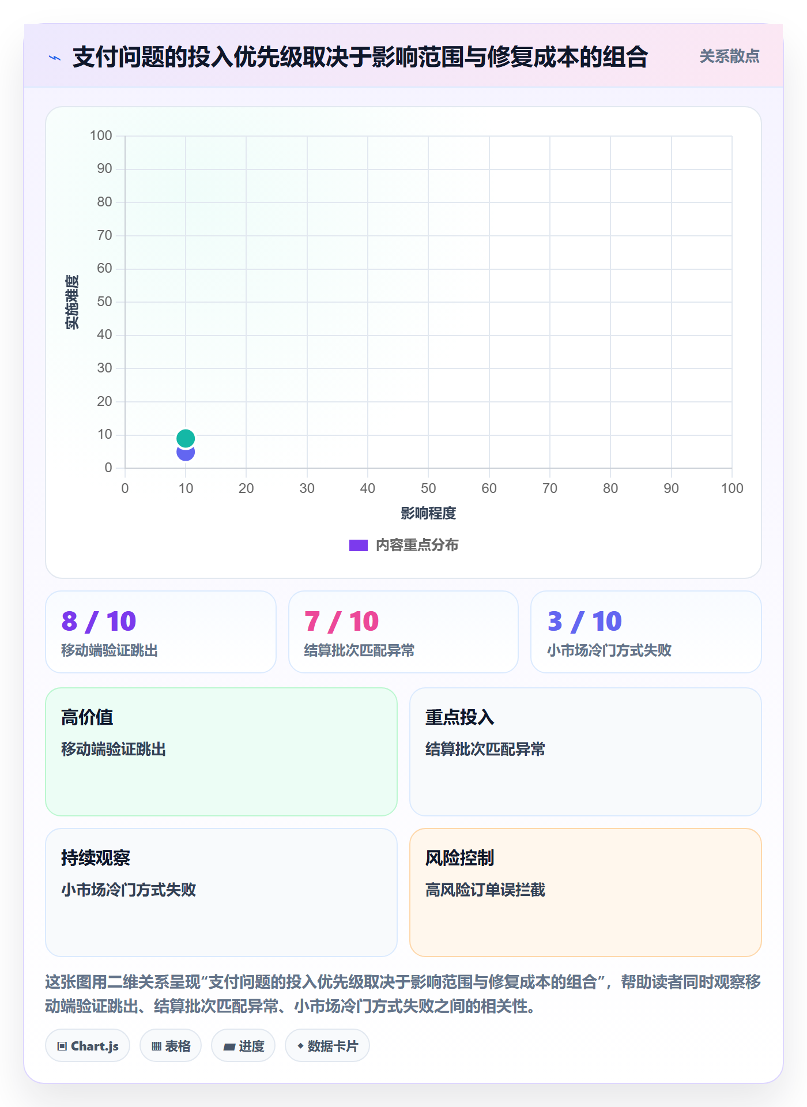
Task: Click the 影响程度 axis title
Action: click(x=428, y=513)
